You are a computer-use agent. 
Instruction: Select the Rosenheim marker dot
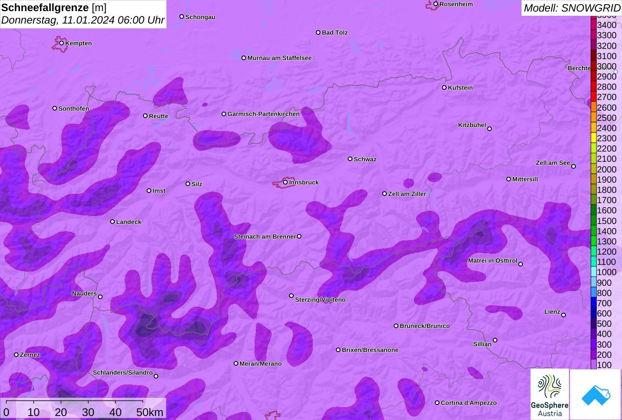tap(436, 4)
